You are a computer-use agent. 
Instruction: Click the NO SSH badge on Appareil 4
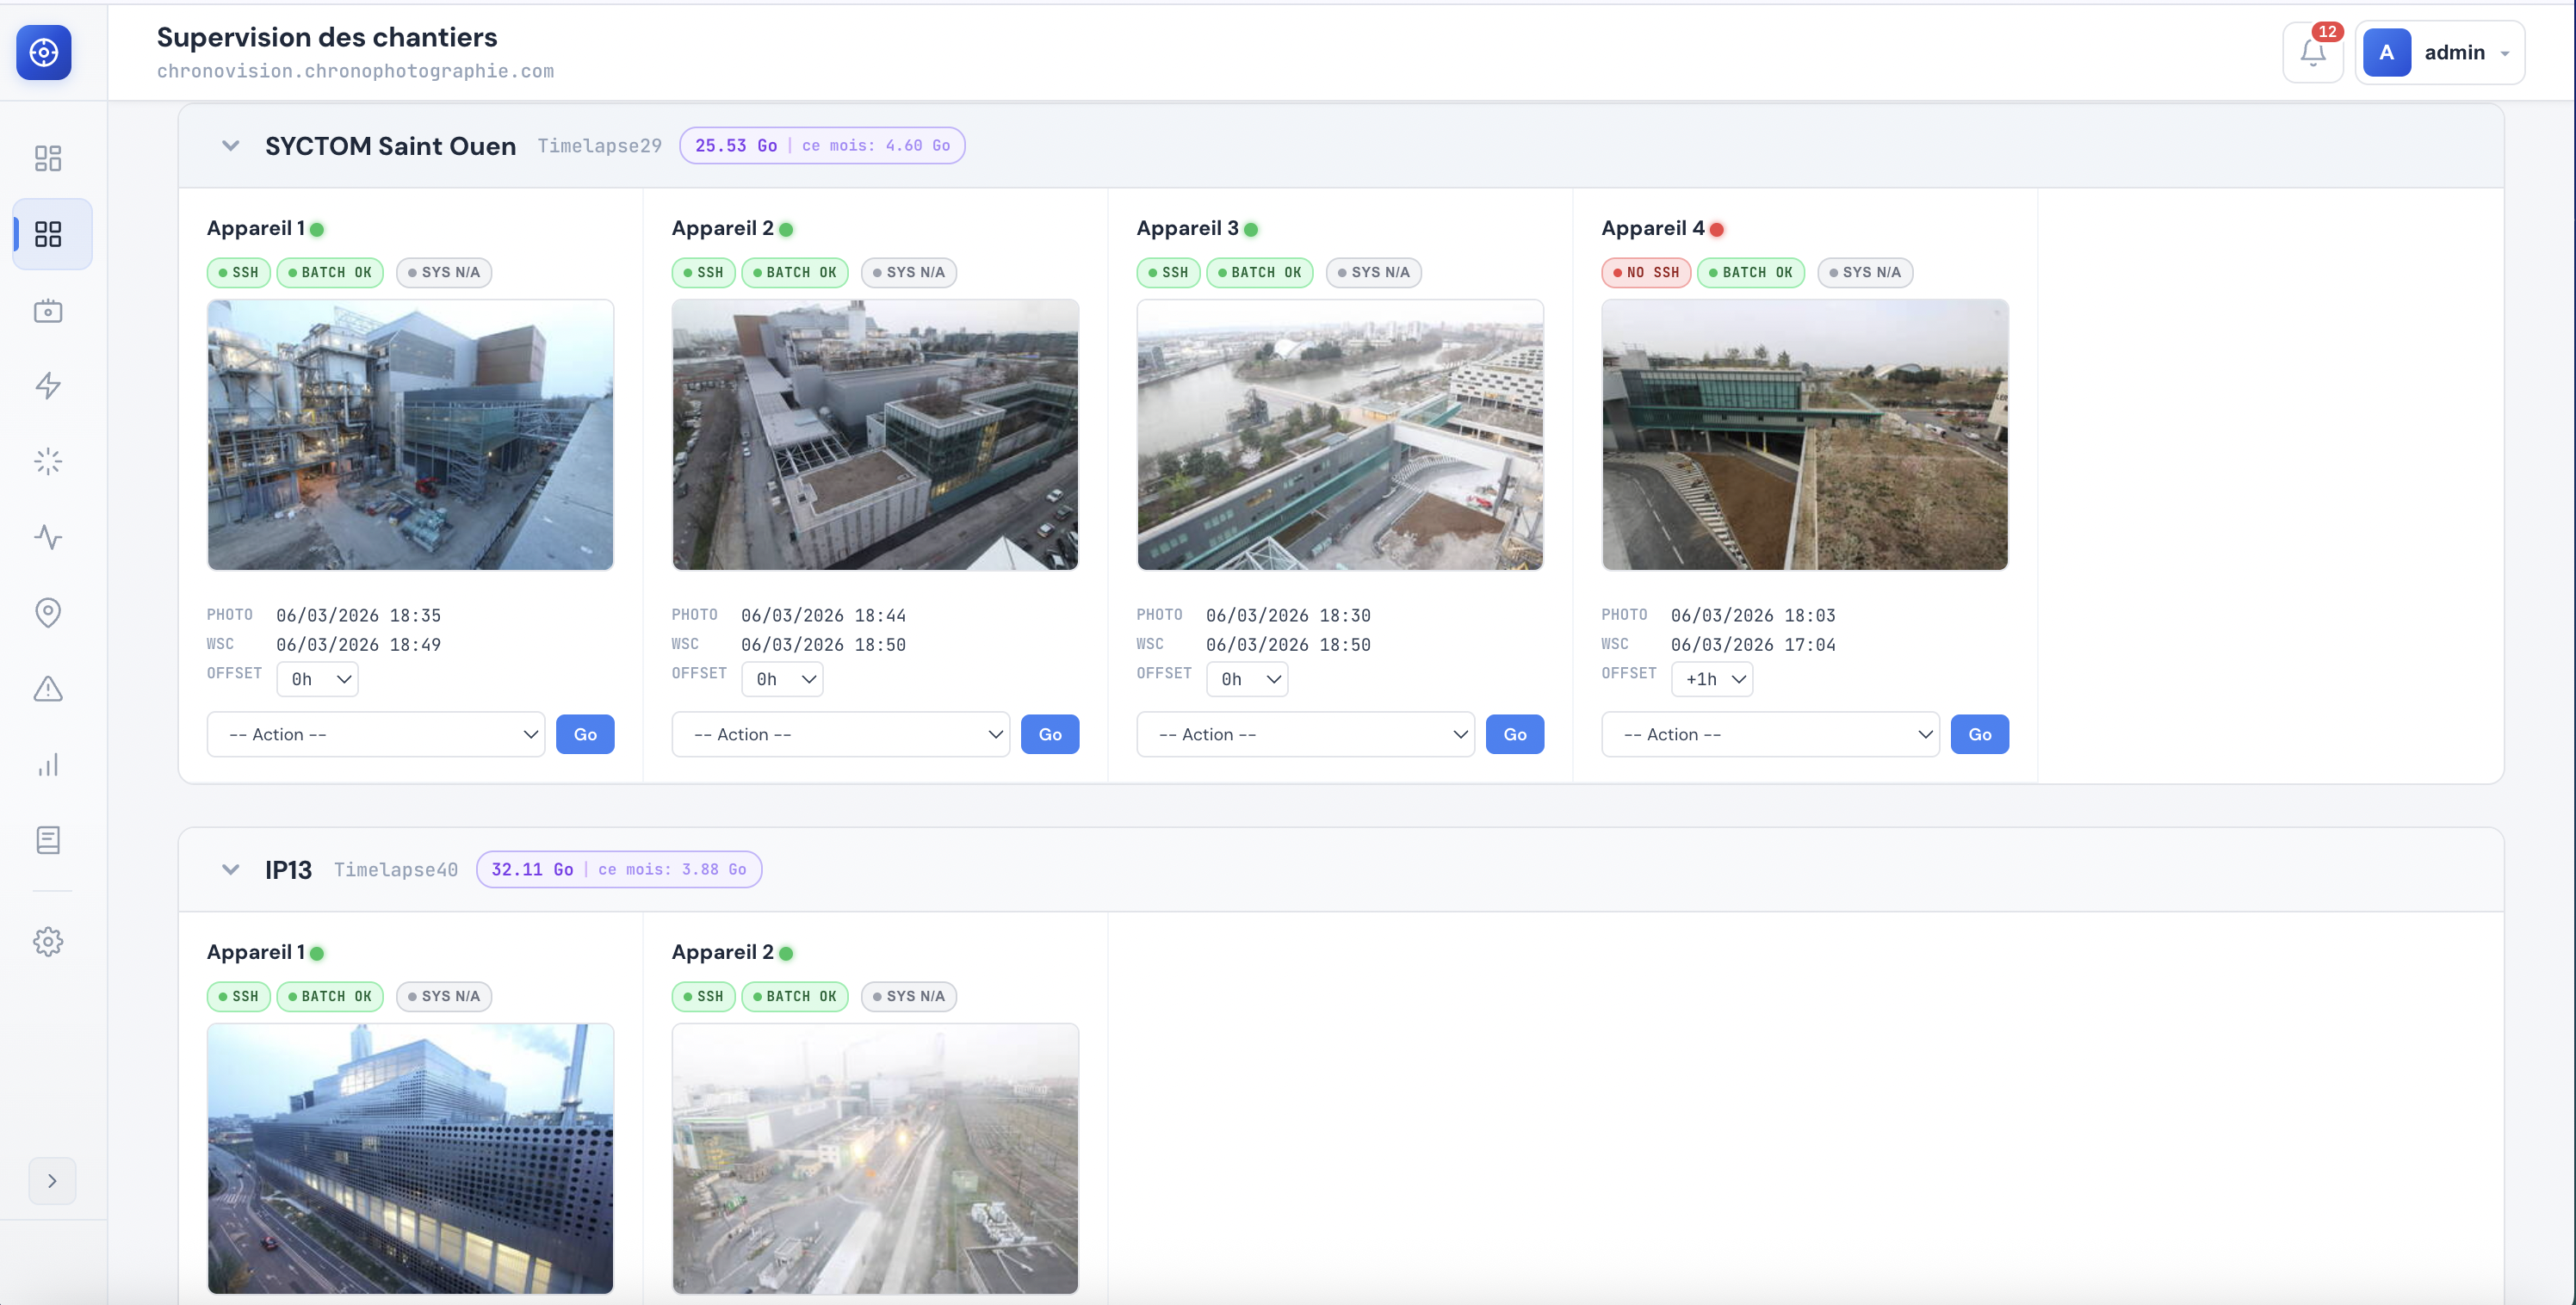pos(1645,272)
